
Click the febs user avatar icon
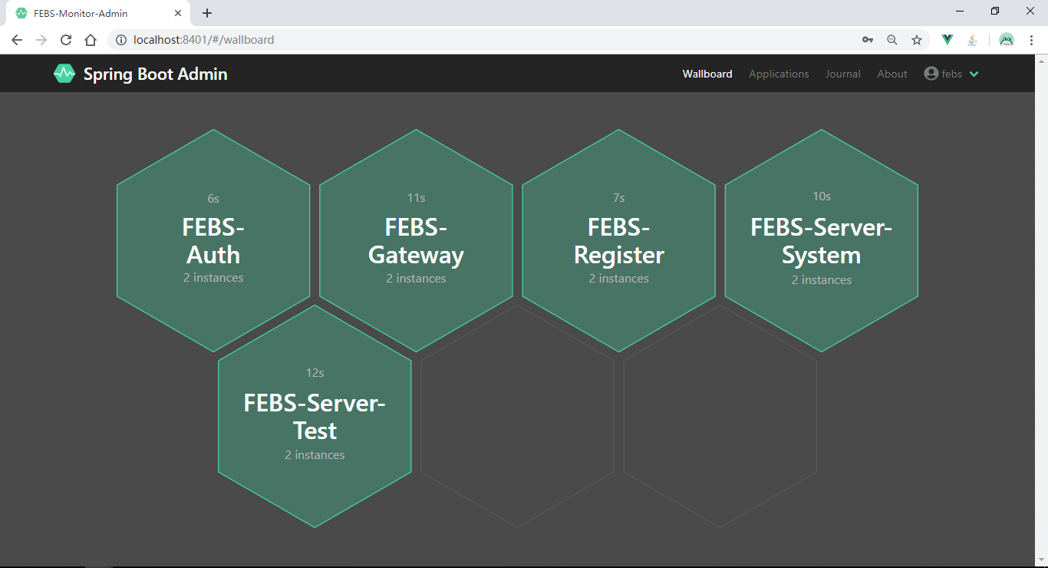931,74
